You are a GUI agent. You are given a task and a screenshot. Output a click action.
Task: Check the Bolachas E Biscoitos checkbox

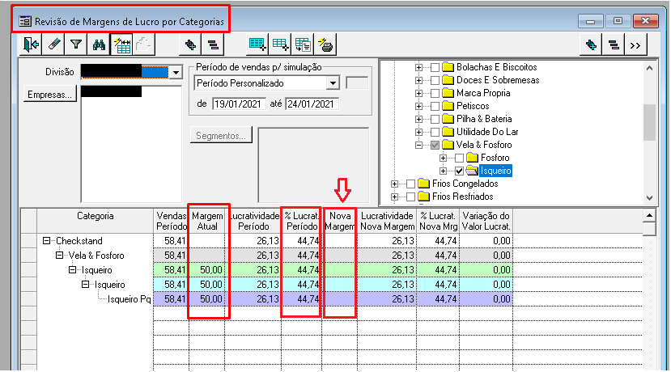pos(435,68)
